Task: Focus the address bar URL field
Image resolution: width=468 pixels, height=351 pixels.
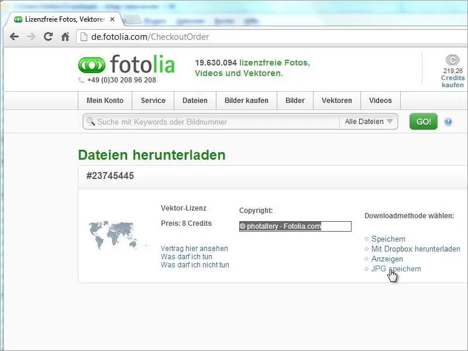Action: pyautogui.click(x=271, y=37)
